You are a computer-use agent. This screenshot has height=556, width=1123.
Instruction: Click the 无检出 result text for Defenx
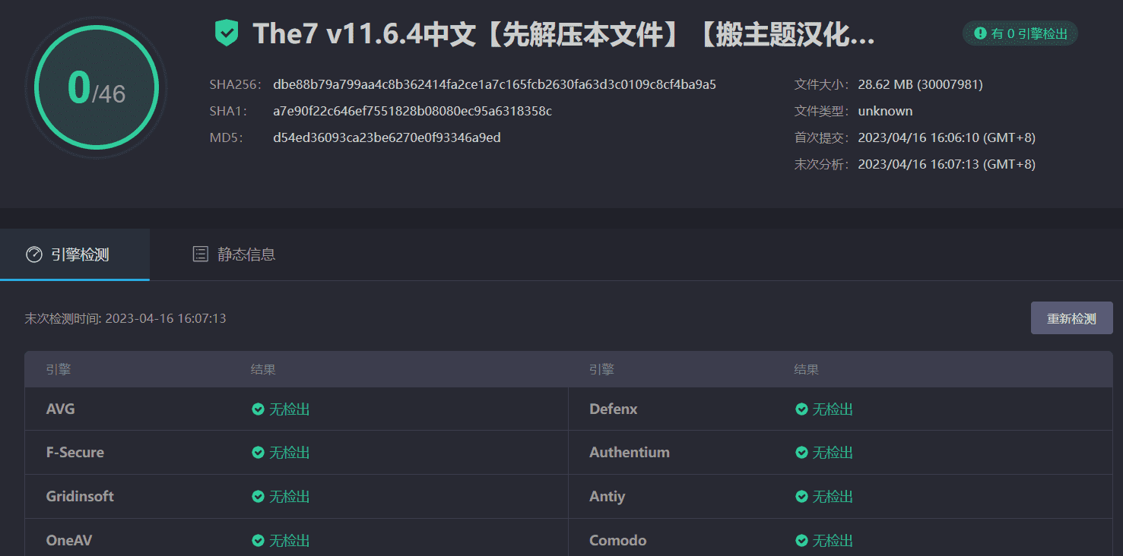[833, 409]
